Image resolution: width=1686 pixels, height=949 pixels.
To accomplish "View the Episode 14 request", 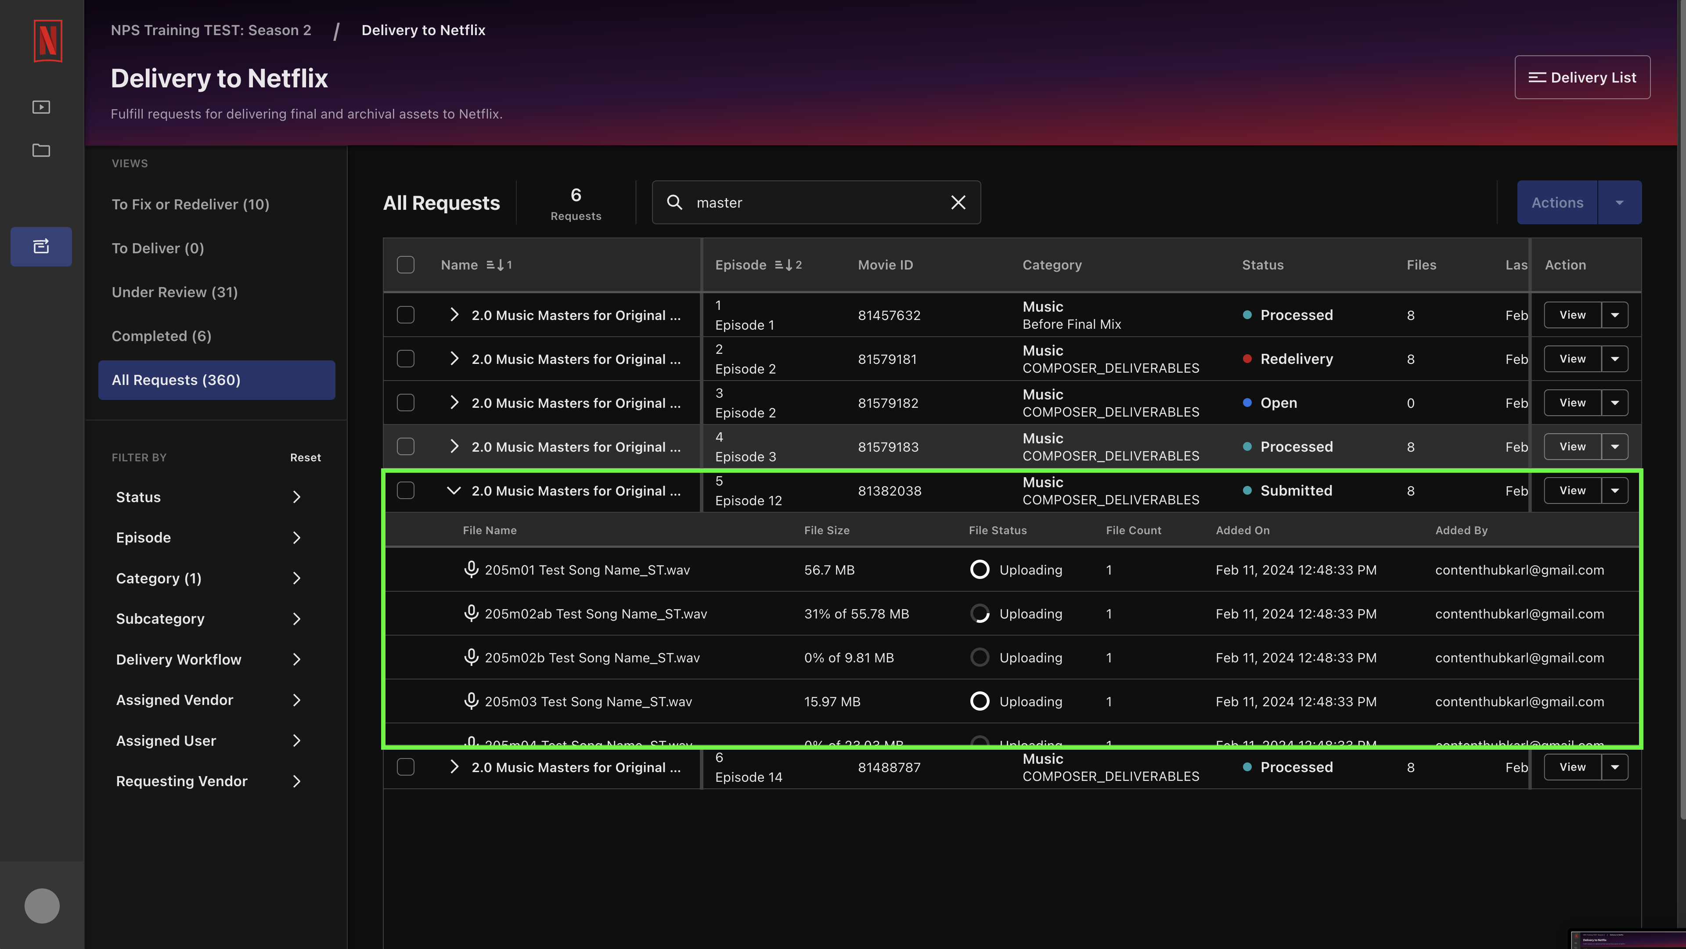I will [x=1572, y=766].
